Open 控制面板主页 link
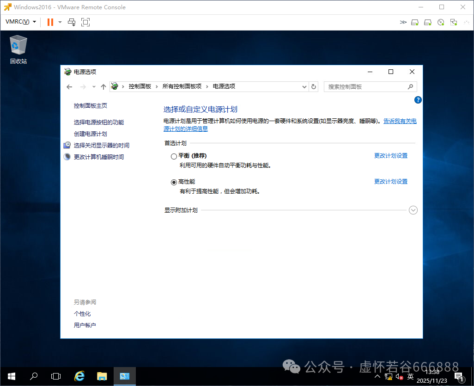Viewport: 474px width, 386px height. (x=91, y=105)
